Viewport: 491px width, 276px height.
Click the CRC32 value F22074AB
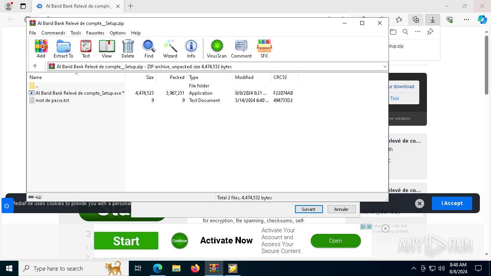283,93
